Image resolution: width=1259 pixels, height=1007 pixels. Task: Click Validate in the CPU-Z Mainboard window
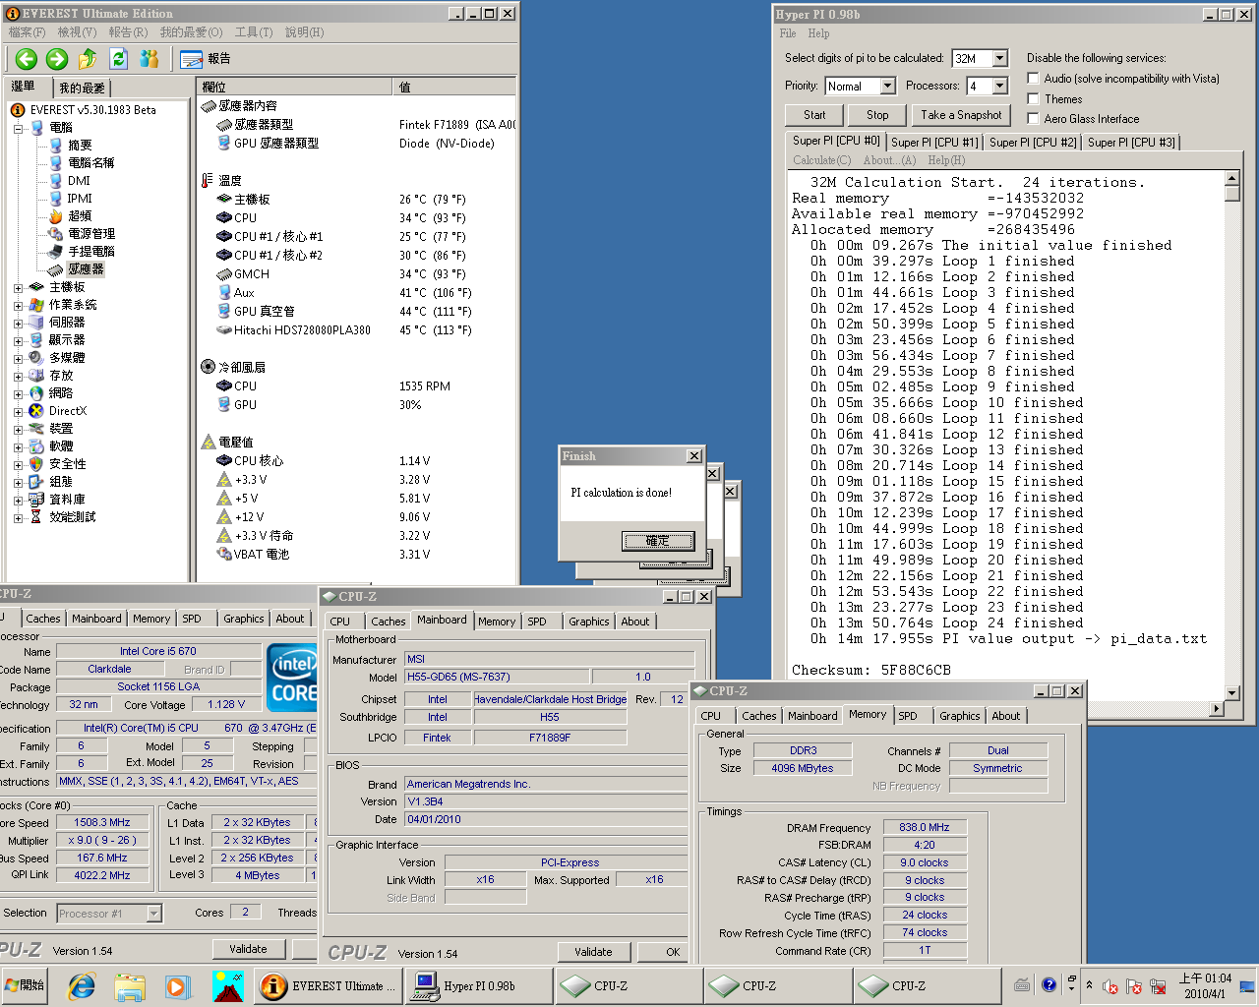click(x=593, y=952)
